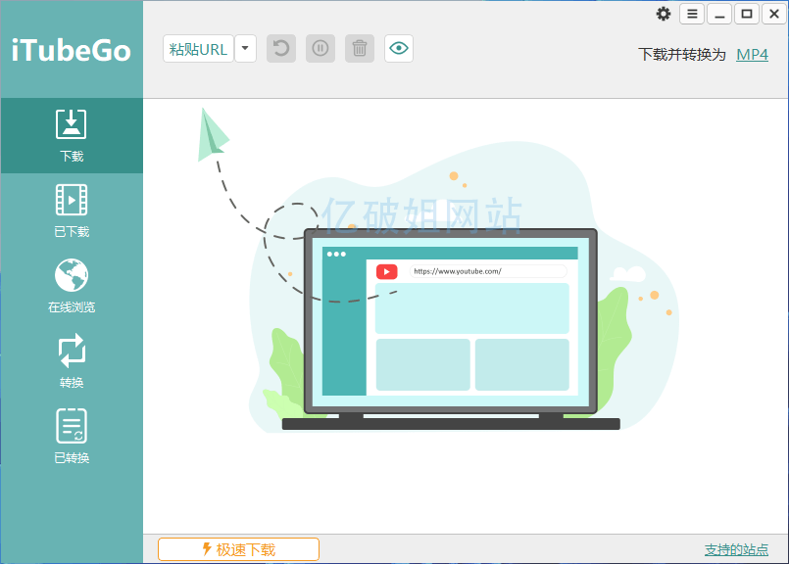Go to the 转换 (Convert) tab

pos(72,362)
